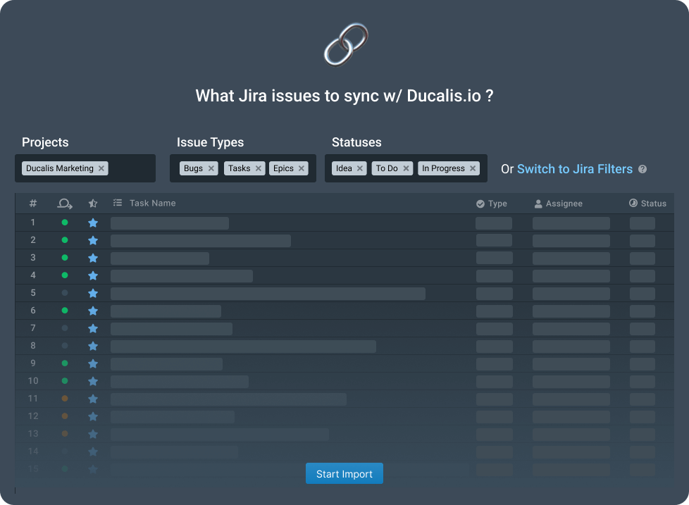Click the chain link logo above the title
Viewport: 689px width, 505px height.
(x=344, y=44)
